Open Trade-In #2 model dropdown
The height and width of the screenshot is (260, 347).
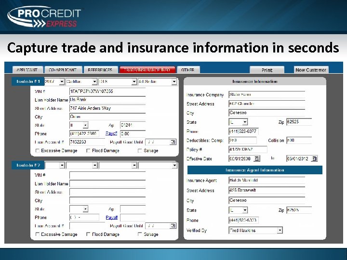pos(134,165)
